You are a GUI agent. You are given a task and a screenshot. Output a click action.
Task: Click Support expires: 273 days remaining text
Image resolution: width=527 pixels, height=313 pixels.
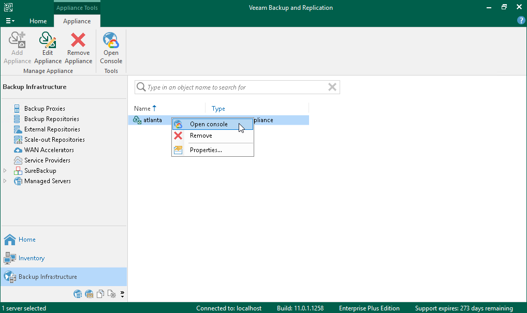pos(464,308)
